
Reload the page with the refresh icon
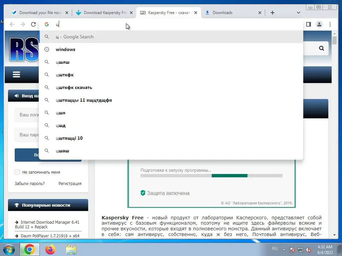click(x=33, y=24)
